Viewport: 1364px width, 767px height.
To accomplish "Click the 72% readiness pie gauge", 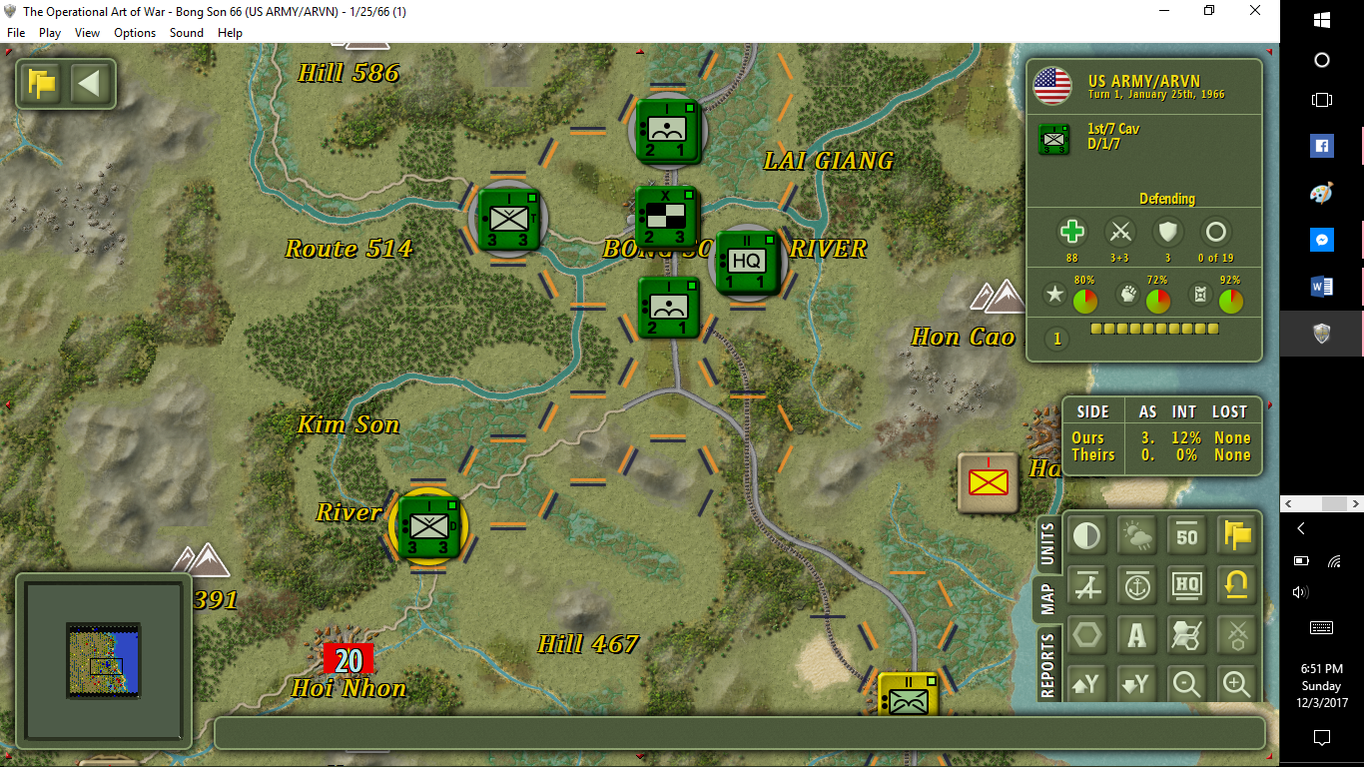I will 1158,301.
